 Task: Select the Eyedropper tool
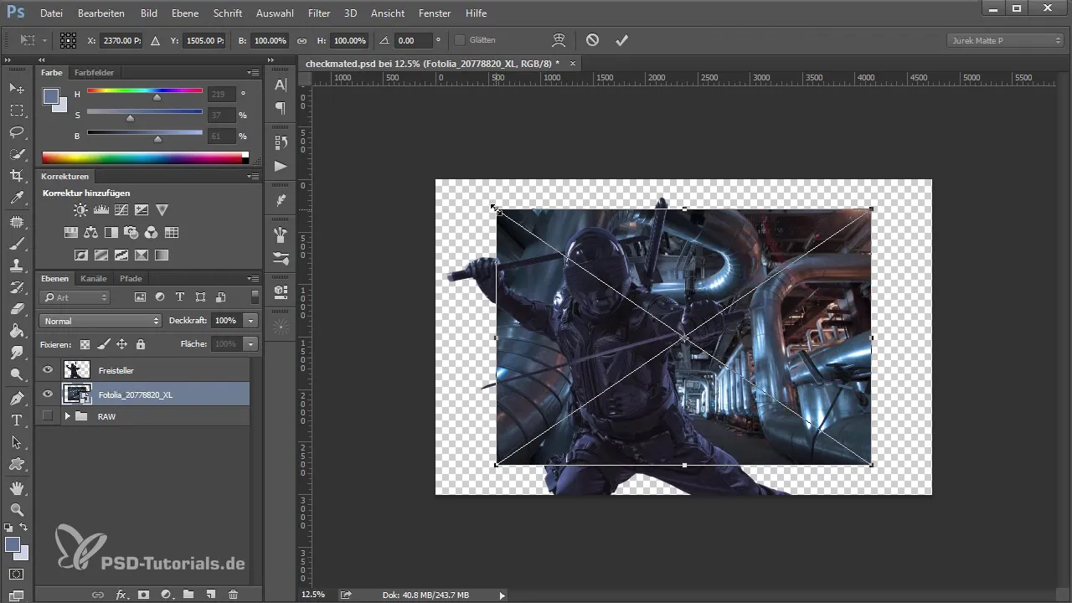click(x=17, y=198)
